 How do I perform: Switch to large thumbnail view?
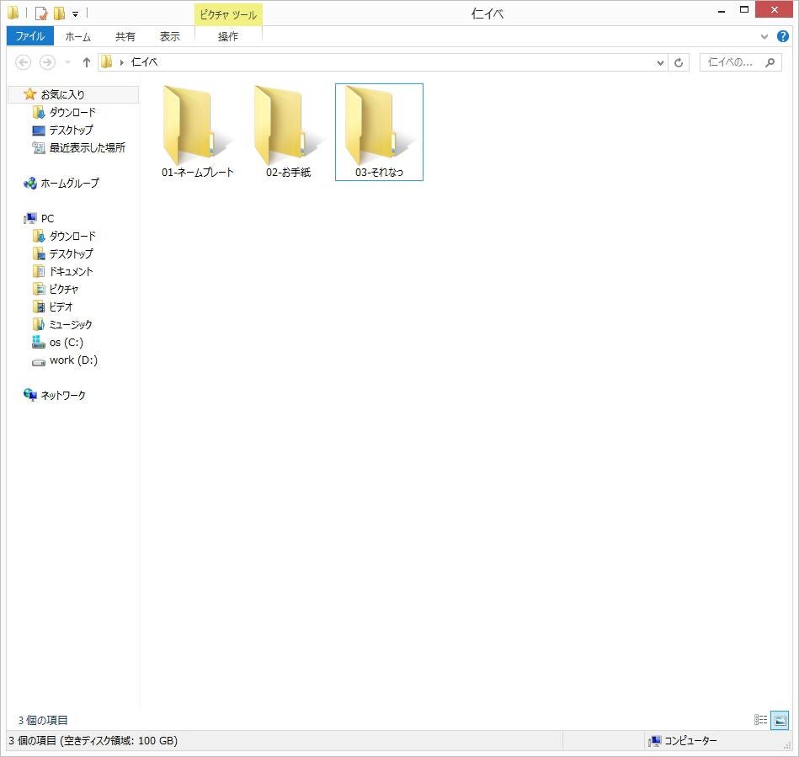coord(780,720)
